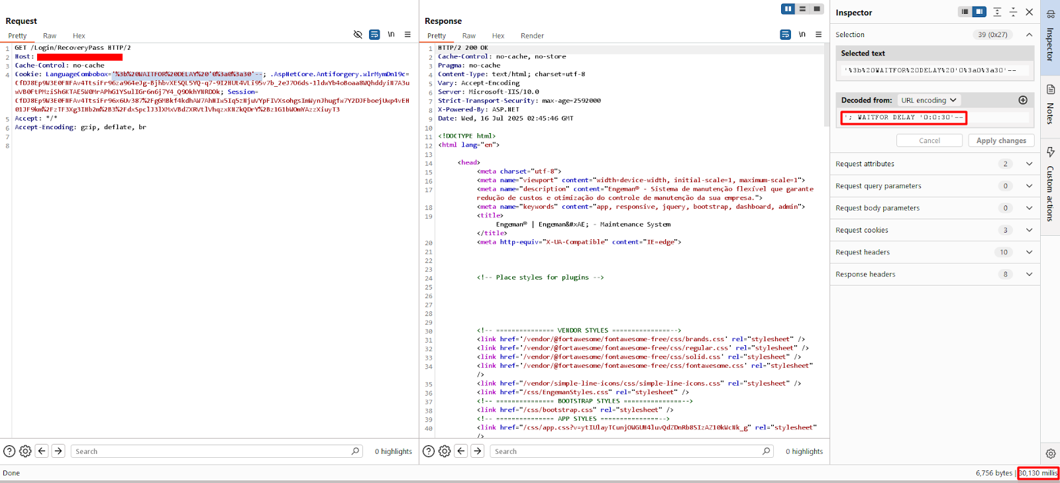The height and width of the screenshot is (483, 1060).
Task: Close the Inspector panel
Action: 1029,12
